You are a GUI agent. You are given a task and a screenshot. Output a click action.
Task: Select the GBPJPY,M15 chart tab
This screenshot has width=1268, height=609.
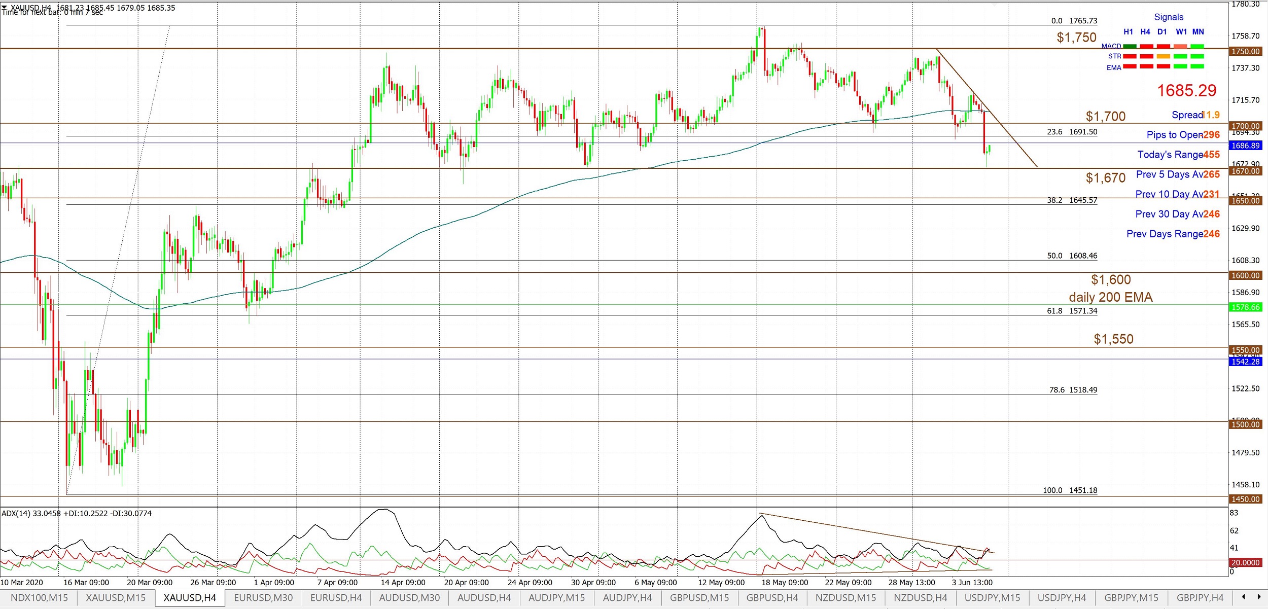1131,597
